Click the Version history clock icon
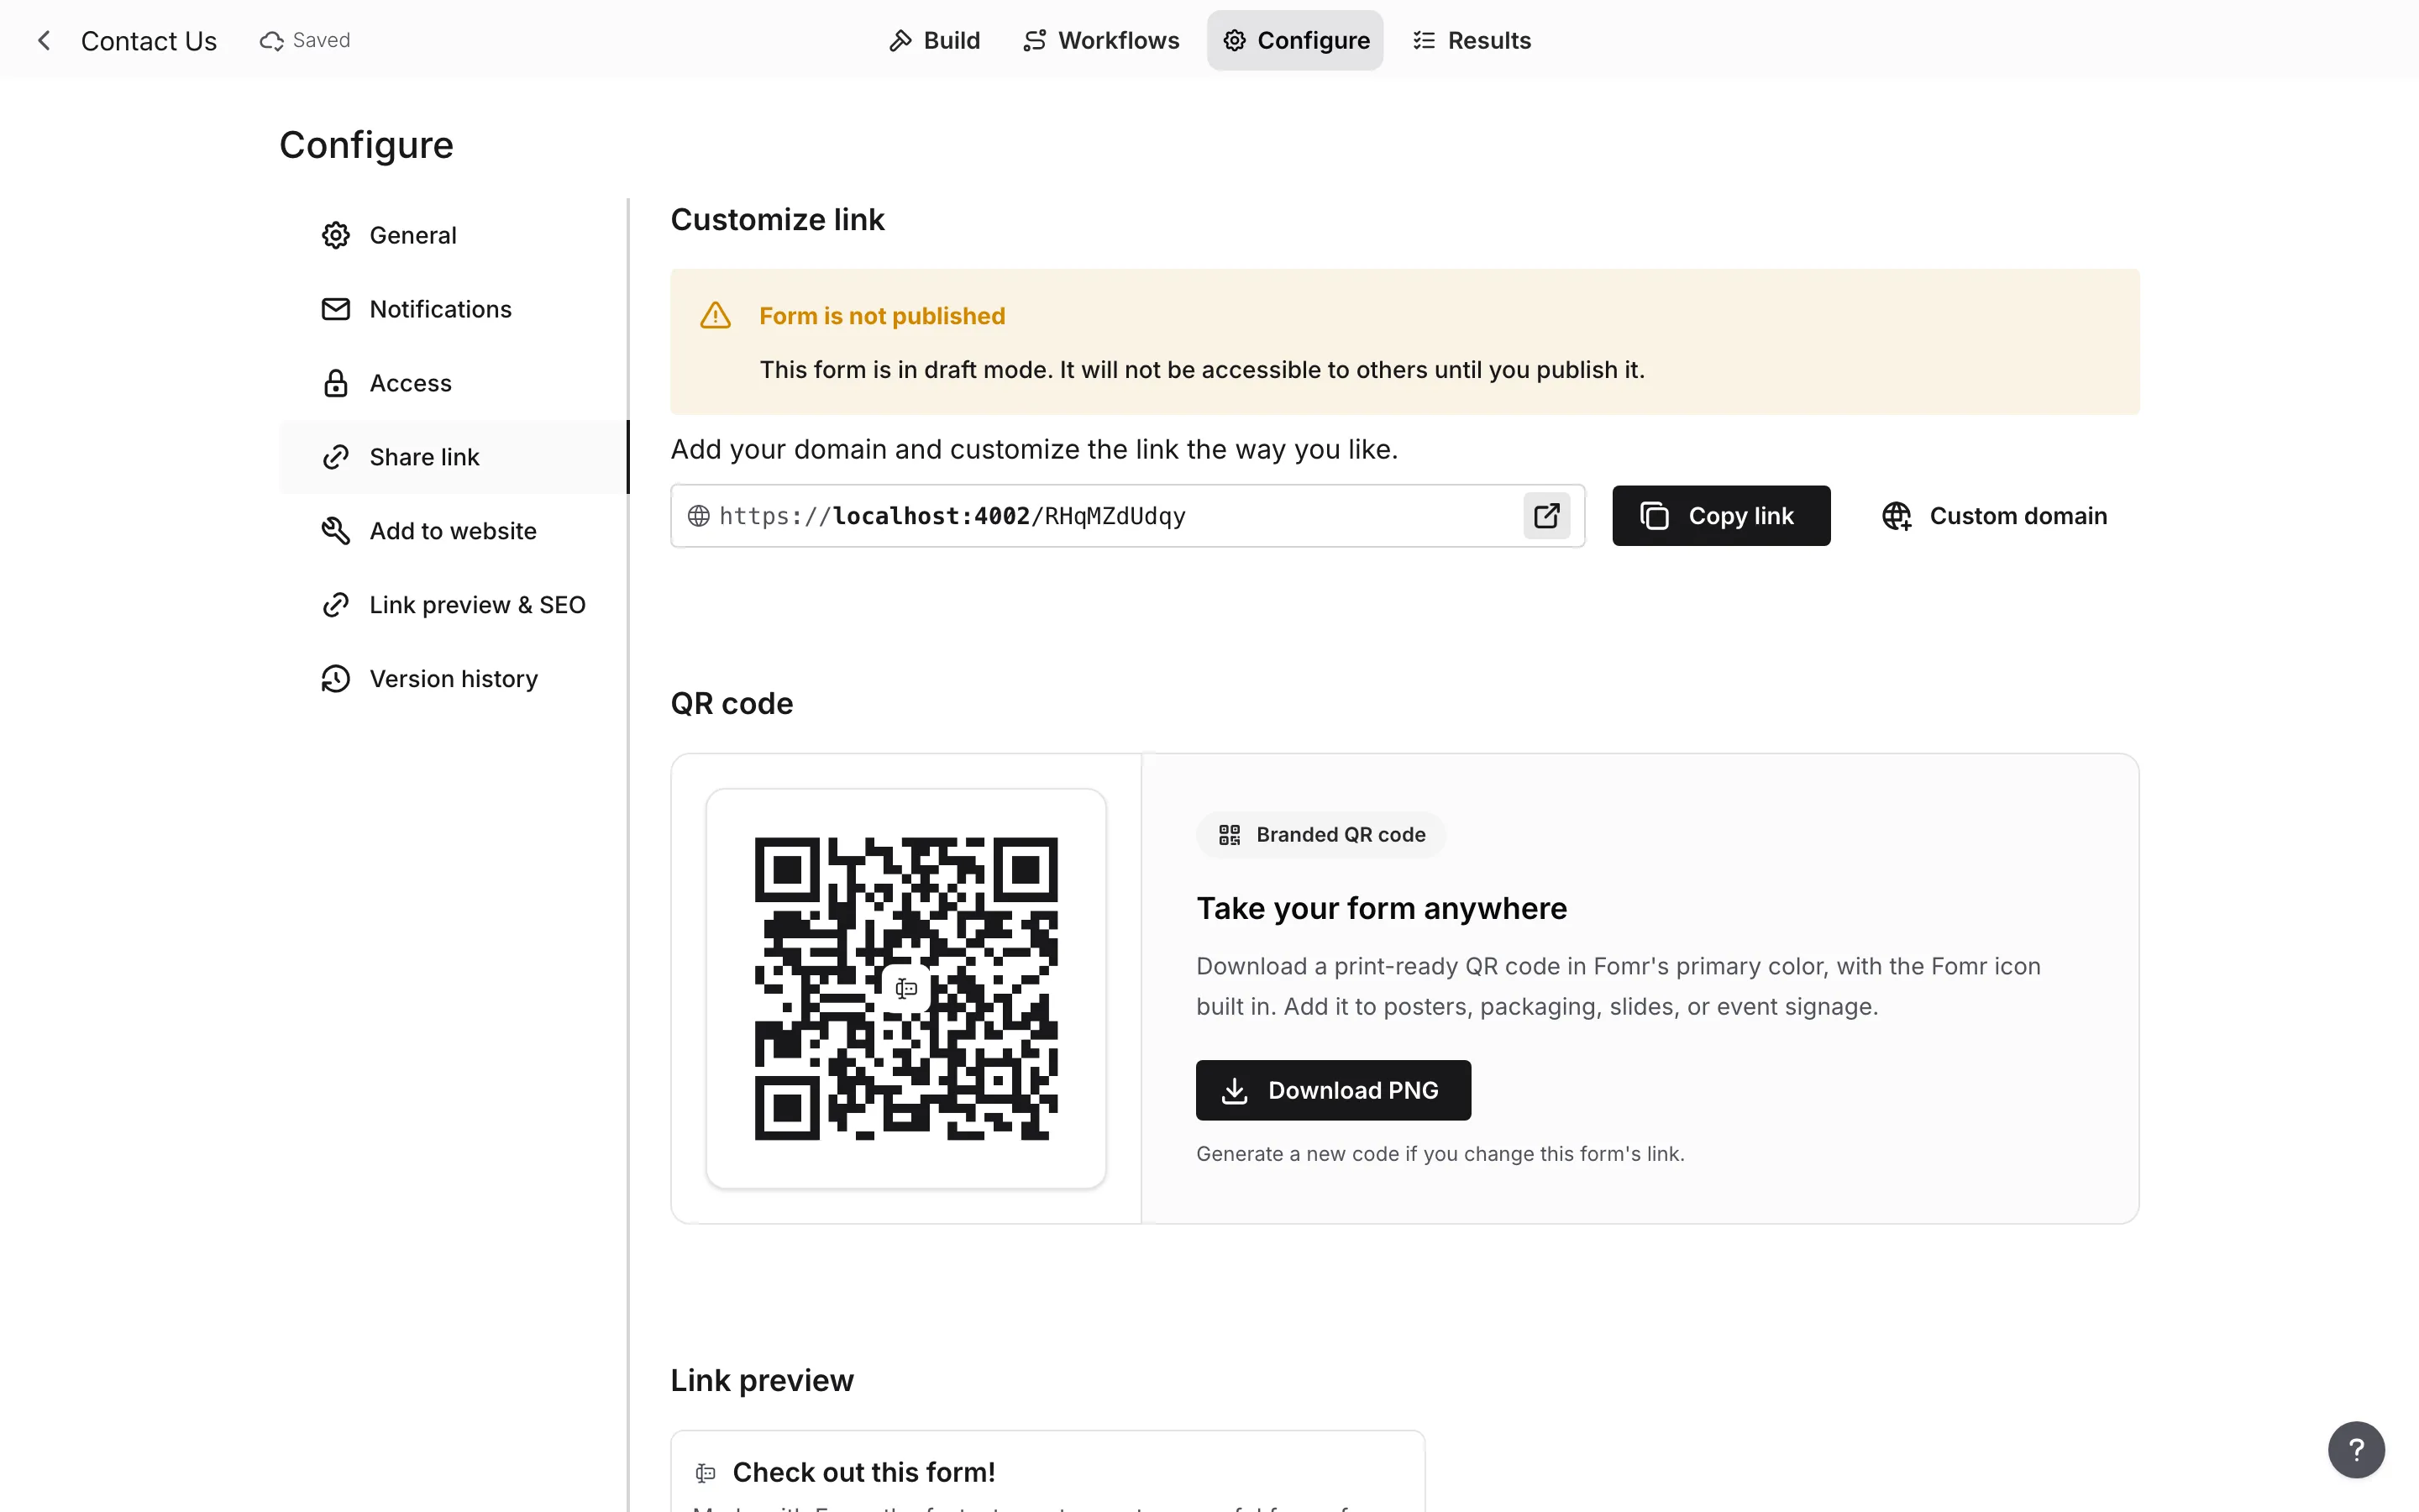Screen dimensions: 2419x1512 click(336, 679)
